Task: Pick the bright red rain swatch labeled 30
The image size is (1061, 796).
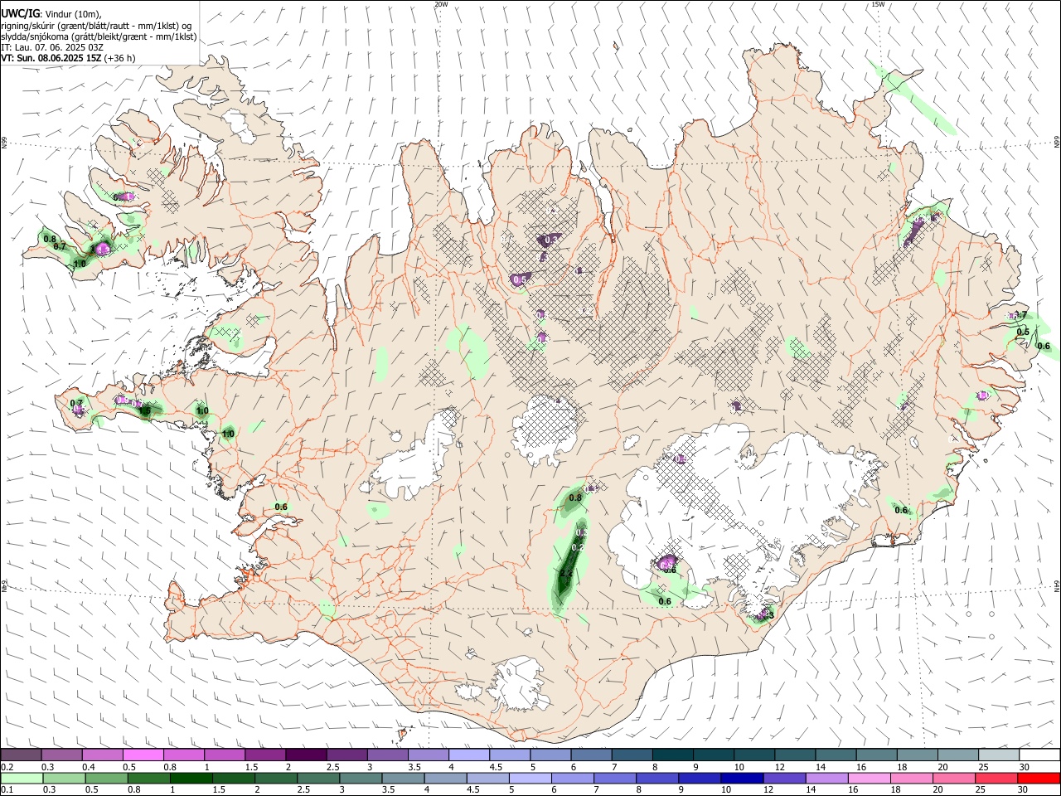Action: (1039, 778)
